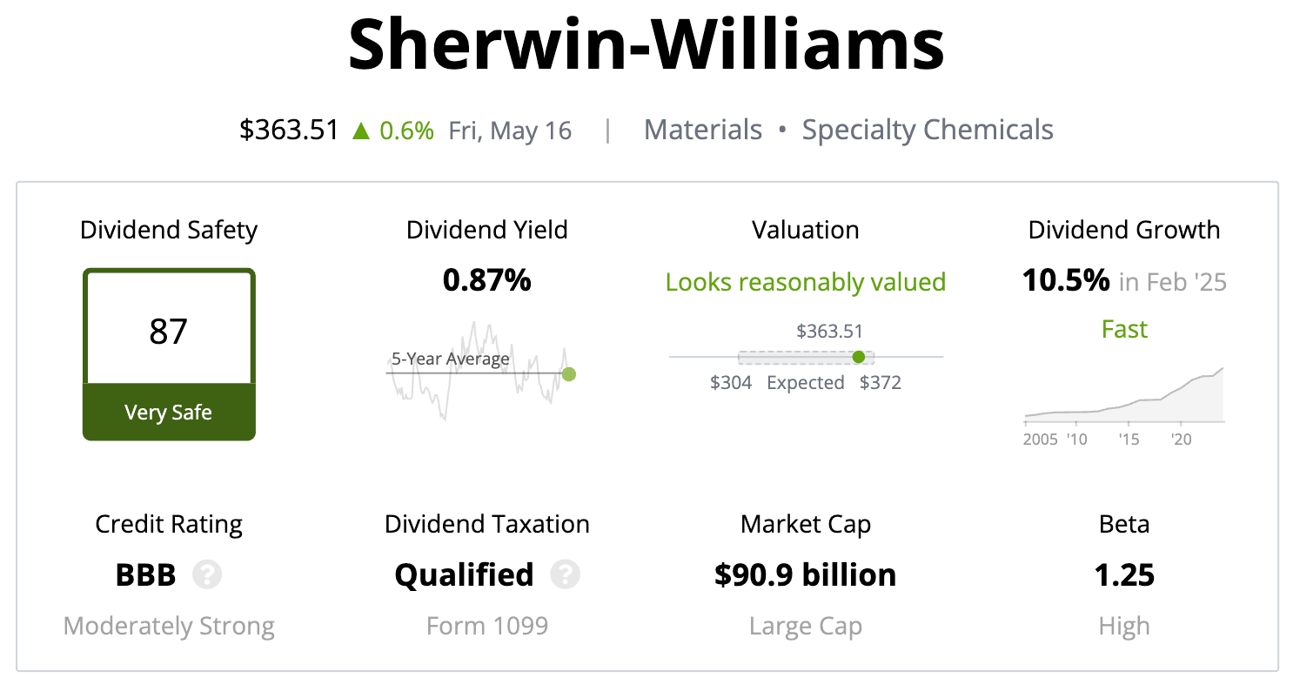Open the Materials sector link
Screen dimensions: 1293x678
pos(703,131)
